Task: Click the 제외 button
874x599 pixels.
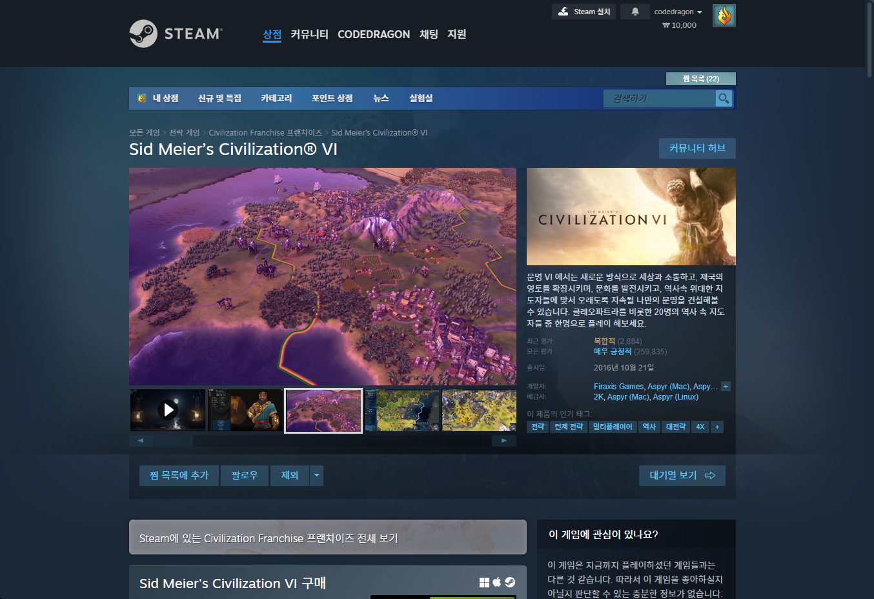Action: tap(290, 476)
